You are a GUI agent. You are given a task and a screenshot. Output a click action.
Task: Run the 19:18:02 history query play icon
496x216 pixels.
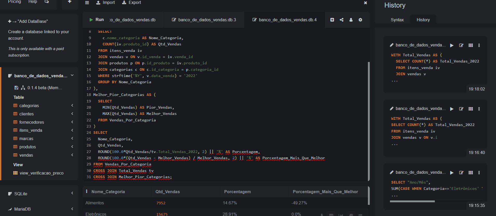click(x=452, y=45)
